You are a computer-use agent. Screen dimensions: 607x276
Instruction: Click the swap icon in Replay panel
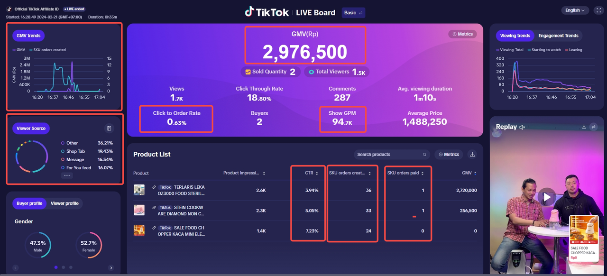[x=593, y=127]
